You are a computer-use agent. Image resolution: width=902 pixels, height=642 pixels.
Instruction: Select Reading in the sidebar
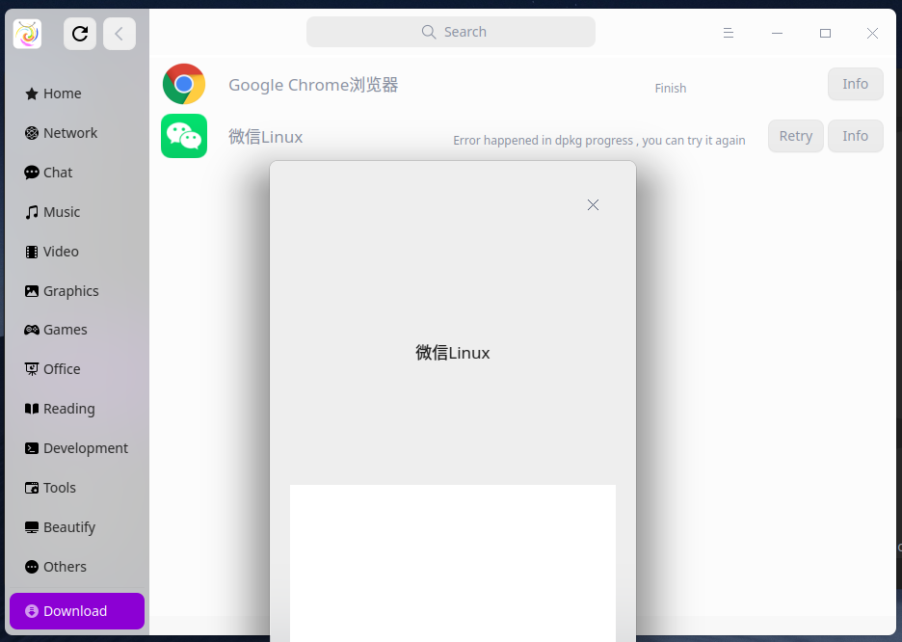(77, 409)
